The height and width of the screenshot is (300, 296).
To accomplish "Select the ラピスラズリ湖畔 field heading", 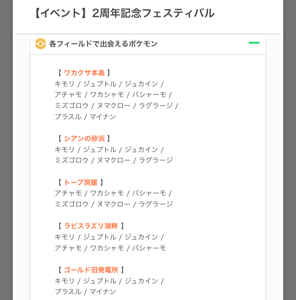I will [x=91, y=226].
